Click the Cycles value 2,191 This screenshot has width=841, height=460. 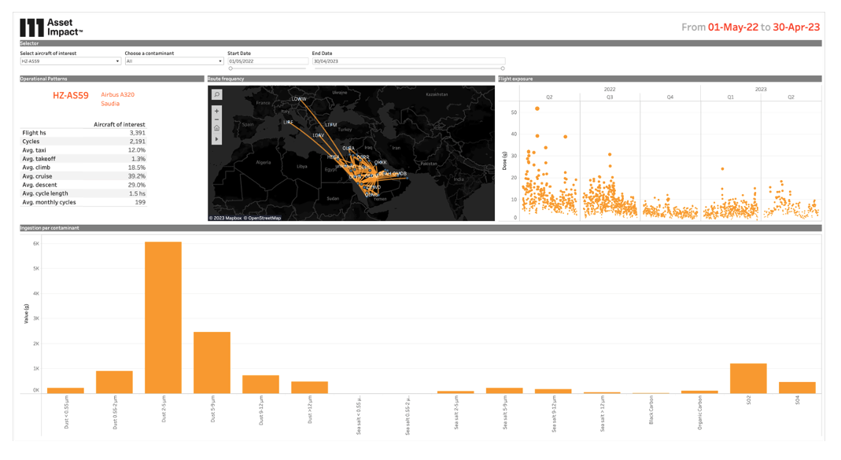click(x=138, y=142)
